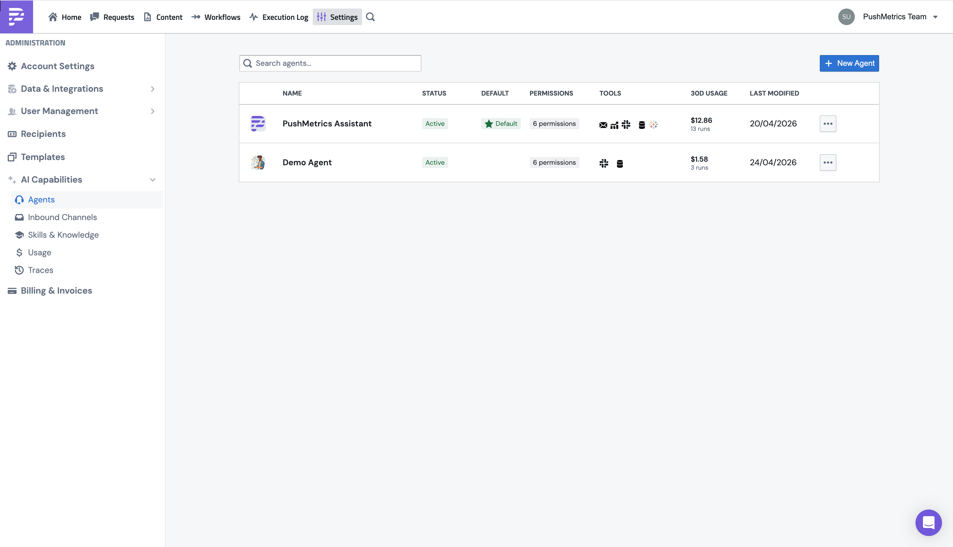Open Recipients in the sidebar
This screenshot has width=953, height=547.
point(43,134)
